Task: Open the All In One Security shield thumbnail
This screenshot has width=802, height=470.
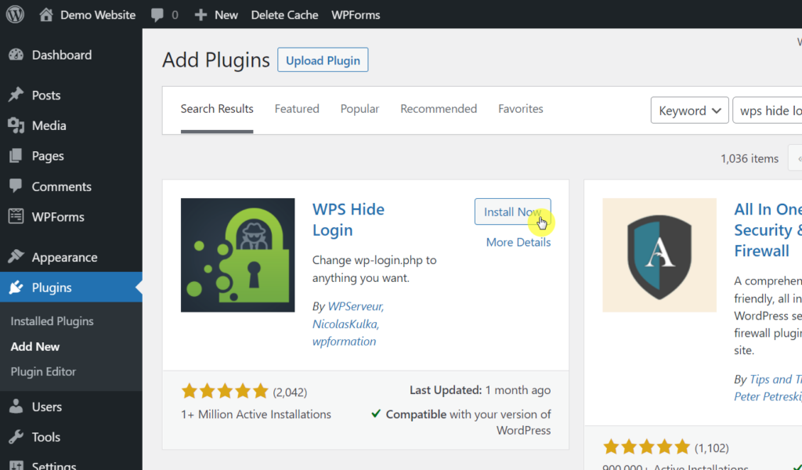Action: 659,255
